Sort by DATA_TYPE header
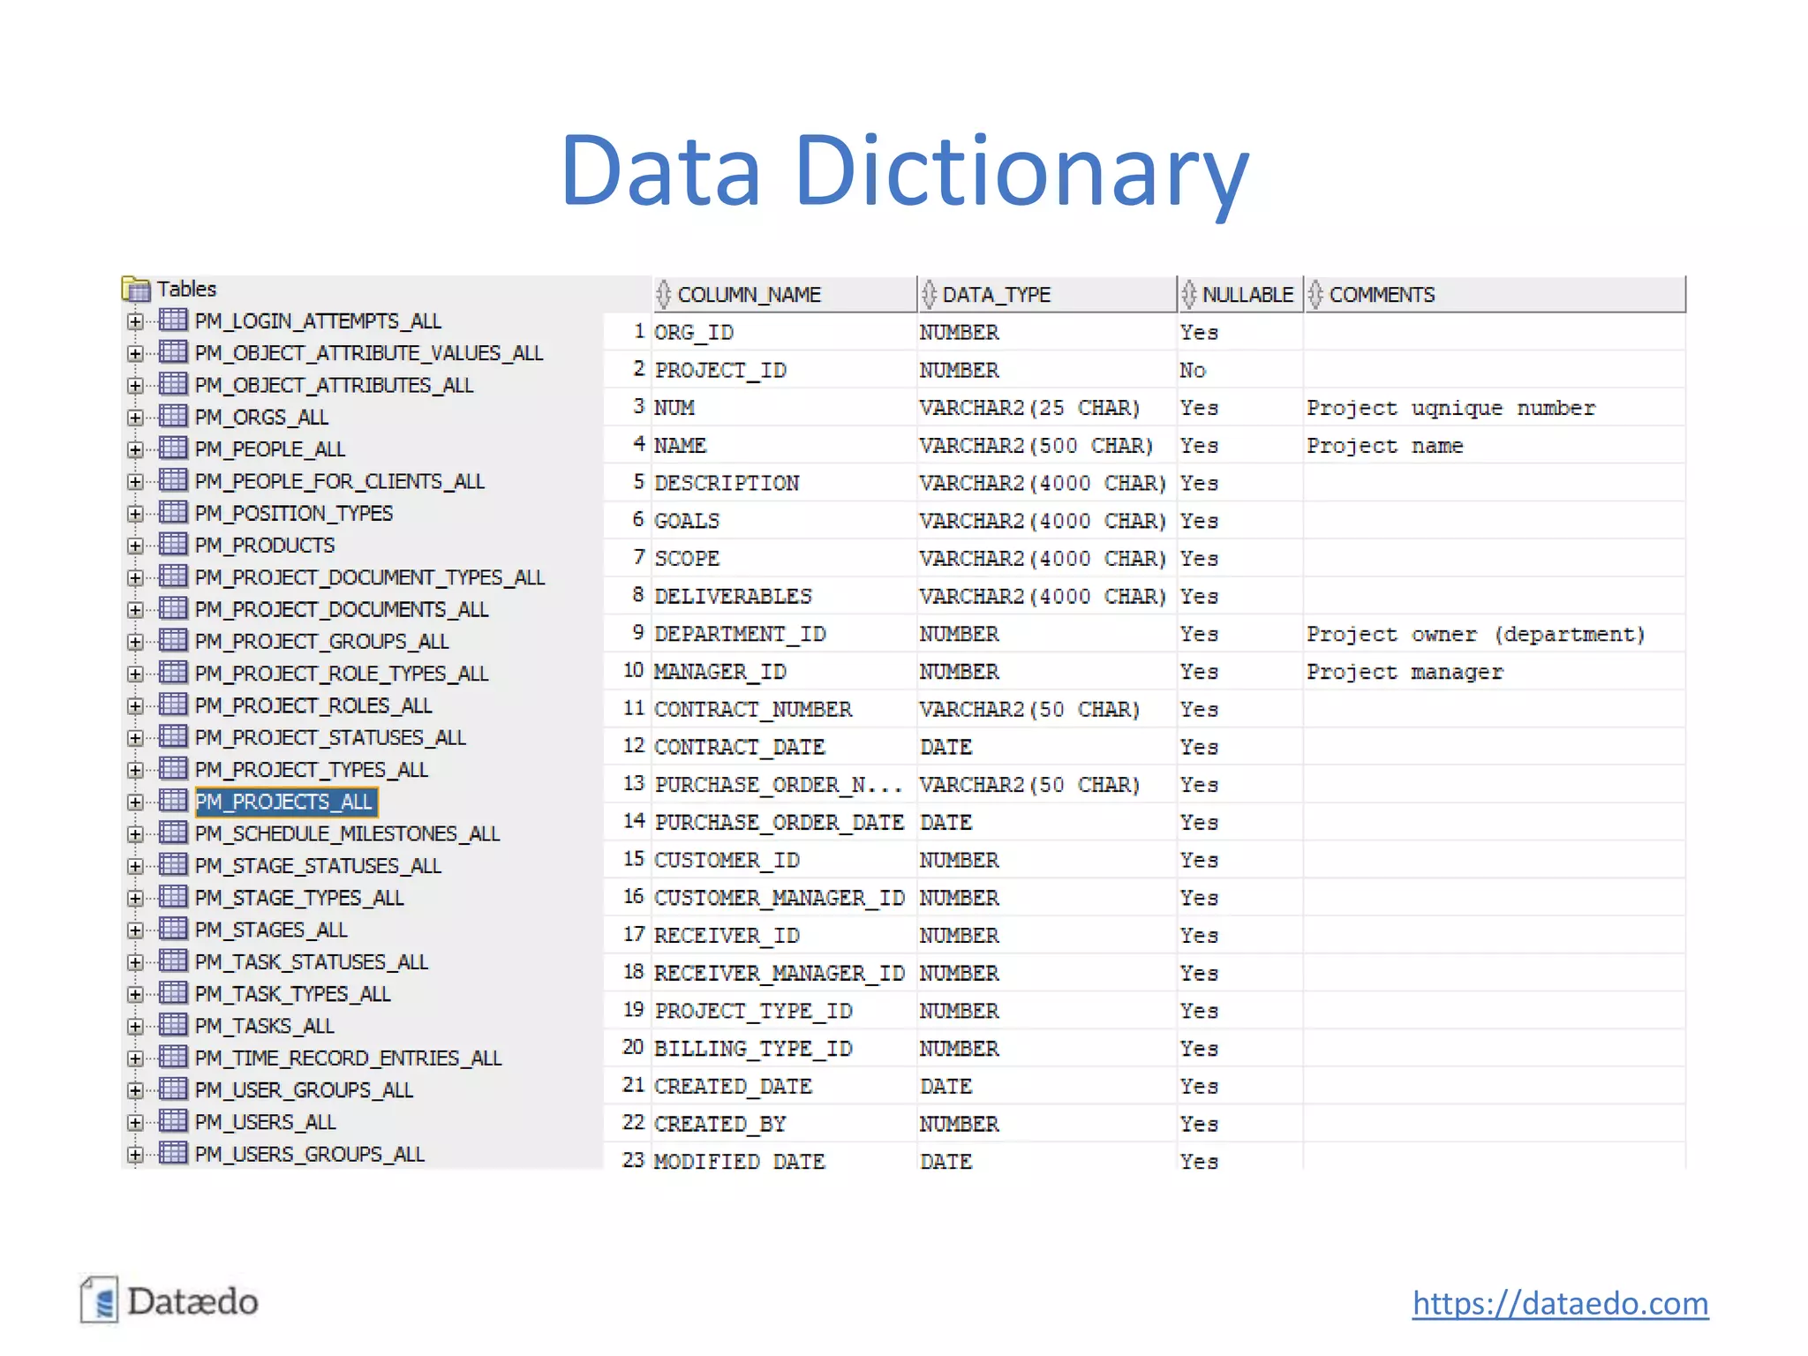Image resolution: width=1808 pixels, height=1356 pixels. pos(1047,294)
